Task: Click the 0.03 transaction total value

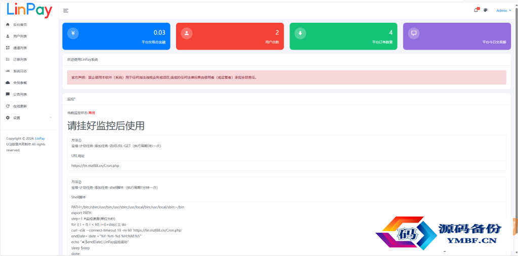Action: [x=159, y=32]
